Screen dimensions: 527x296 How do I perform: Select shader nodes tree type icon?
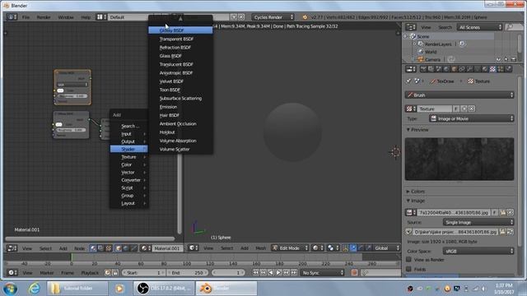click(x=93, y=248)
